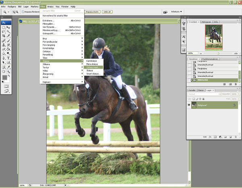Set history brush source for Bildstorlek state
The width and height of the screenshot is (242, 188).
[x=189, y=80]
